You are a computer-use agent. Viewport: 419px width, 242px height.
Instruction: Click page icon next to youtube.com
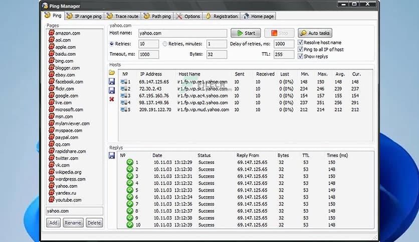(x=51, y=199)
